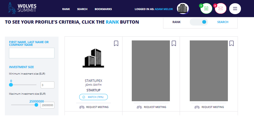The width and height of the screenshot is (254, 124).
Task: Click the maximum investment size slider handle
Action: (x=36, y=105)
